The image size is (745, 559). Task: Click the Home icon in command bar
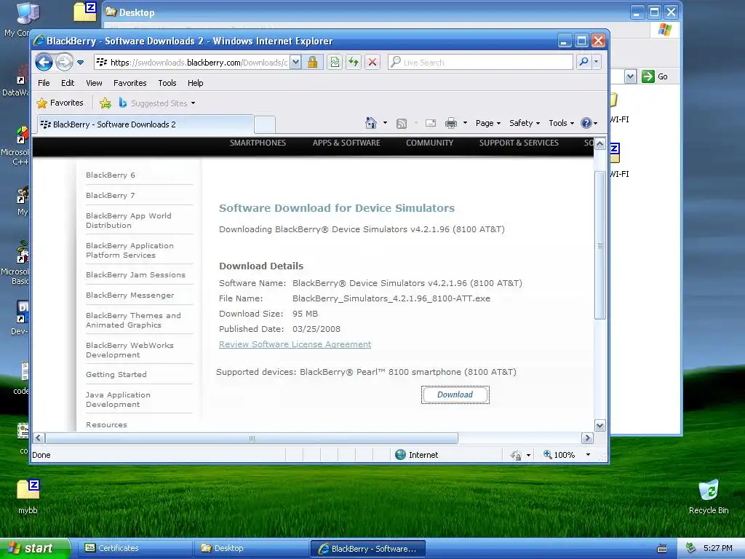coord(370,123)
